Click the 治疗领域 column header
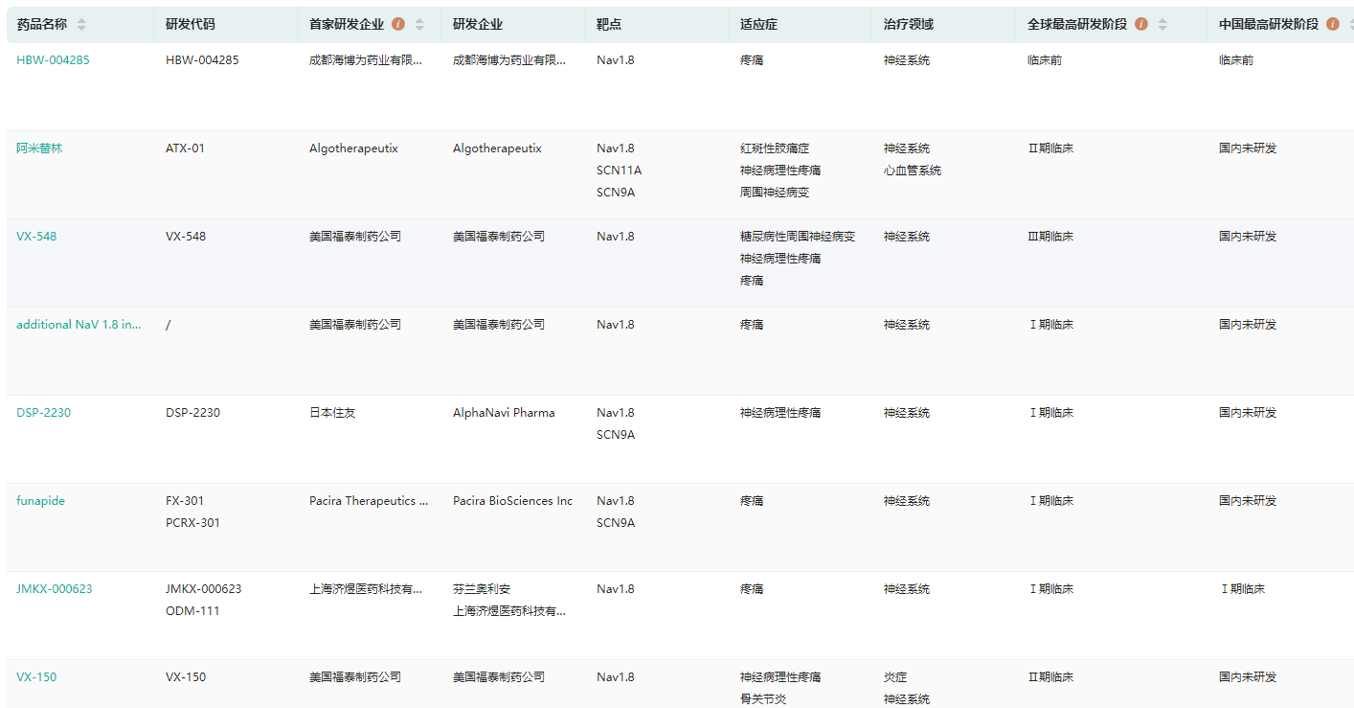Screen dimensions: 1354x708 pyautogui.click(x=909, y=24)
